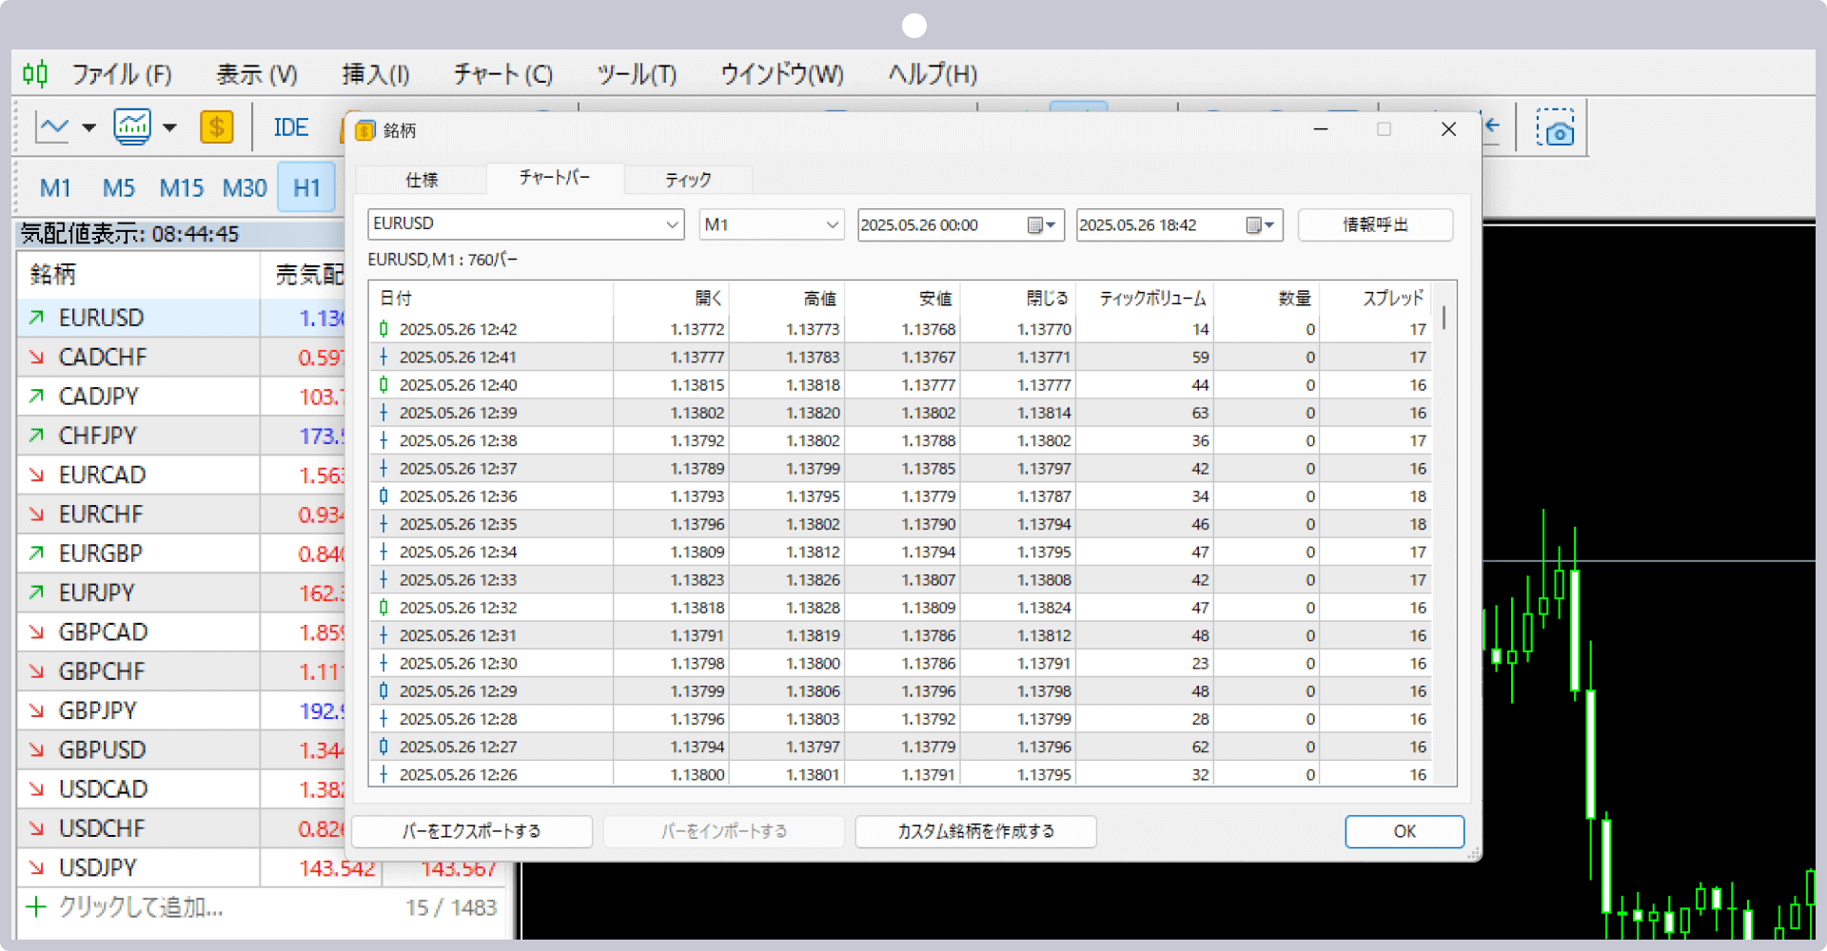Switch chart to M15 timeframe
Screen dimensions: 1827x951
click(182, 188)
